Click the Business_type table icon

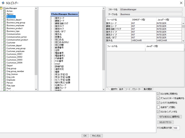pyautogui.click(x=5, y=31)
